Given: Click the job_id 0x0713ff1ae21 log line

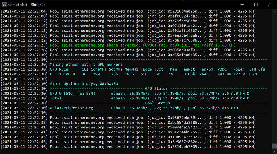Looking at the screenshot, I should click(x=128, y=26).
